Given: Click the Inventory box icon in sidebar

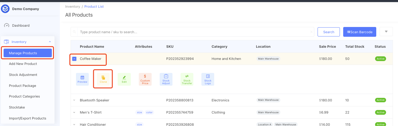Looking at the screenshot, I should (6, 42).
